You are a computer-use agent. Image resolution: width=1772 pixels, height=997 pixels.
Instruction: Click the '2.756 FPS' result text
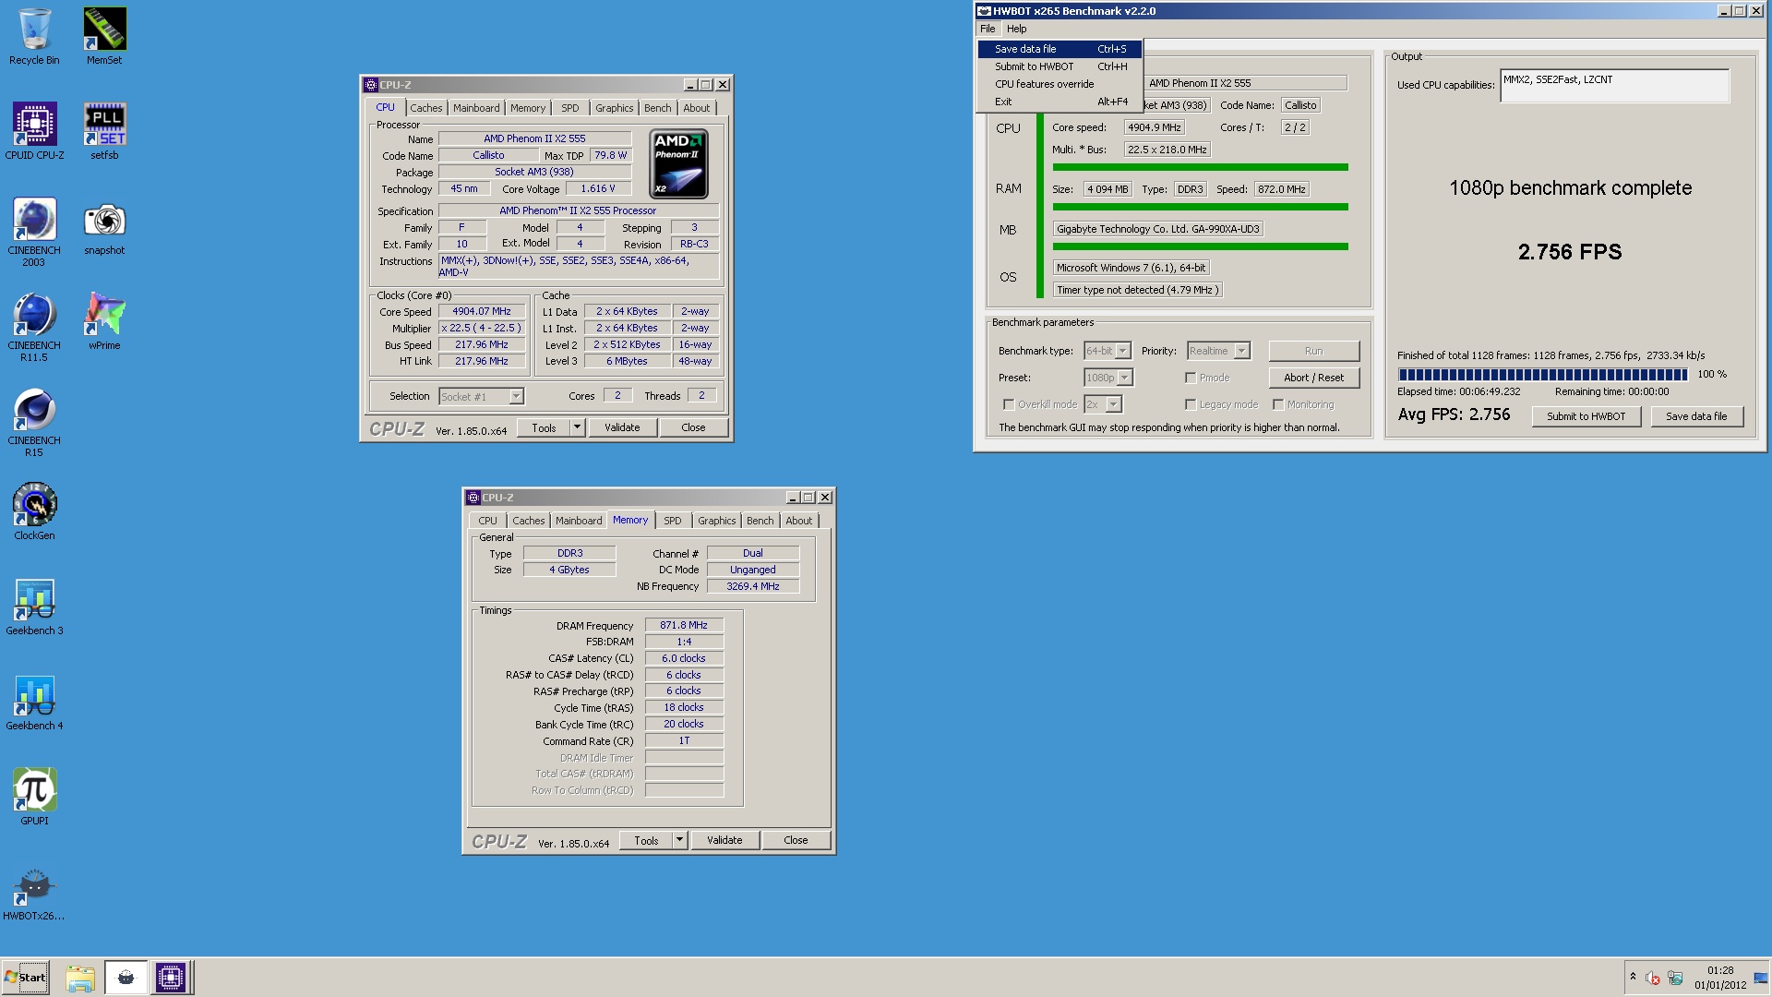pos(1570,252)
